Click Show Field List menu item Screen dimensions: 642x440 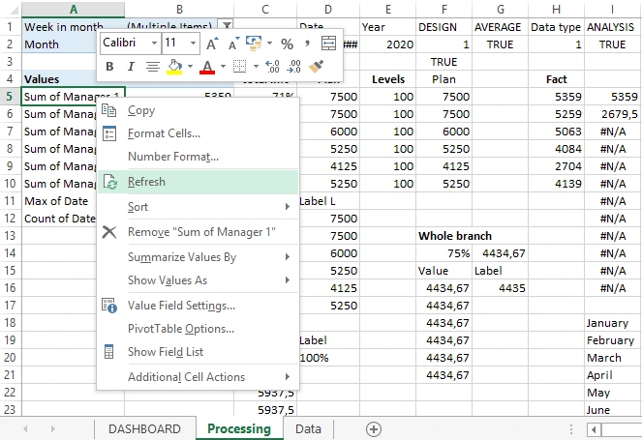(199, 352)
